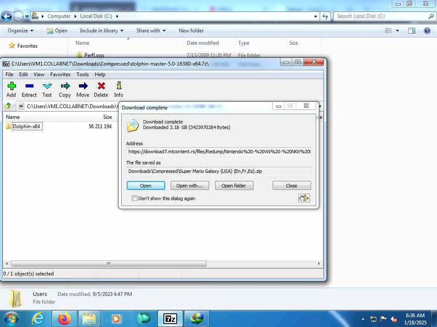Open the Edit menu in 7-Zip
Viewport: 437px width, 327px height.
(x=23, y=74)
